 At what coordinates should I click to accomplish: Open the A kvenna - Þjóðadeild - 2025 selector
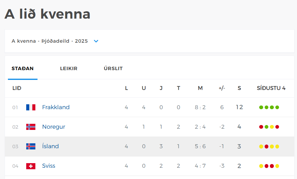(x=50, y=41)
